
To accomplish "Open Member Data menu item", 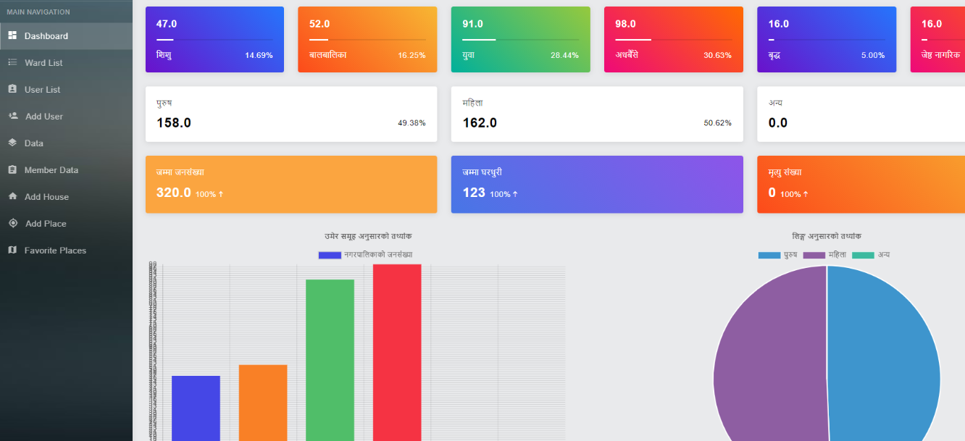I will point(51,170).
